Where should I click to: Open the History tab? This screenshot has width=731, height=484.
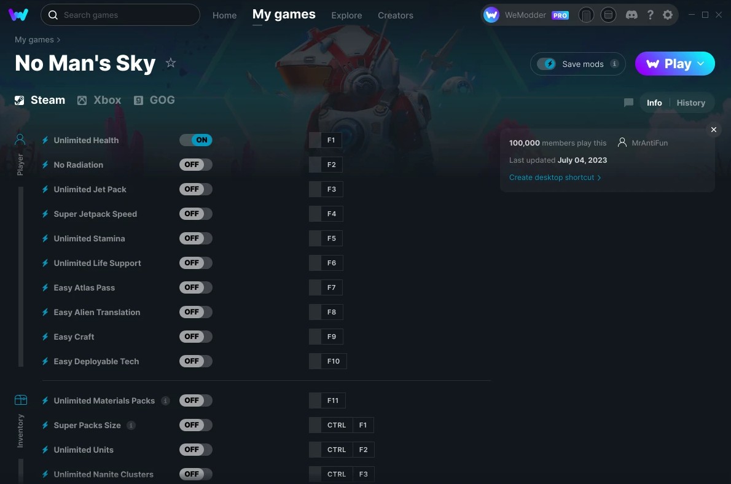pos(690,103)
